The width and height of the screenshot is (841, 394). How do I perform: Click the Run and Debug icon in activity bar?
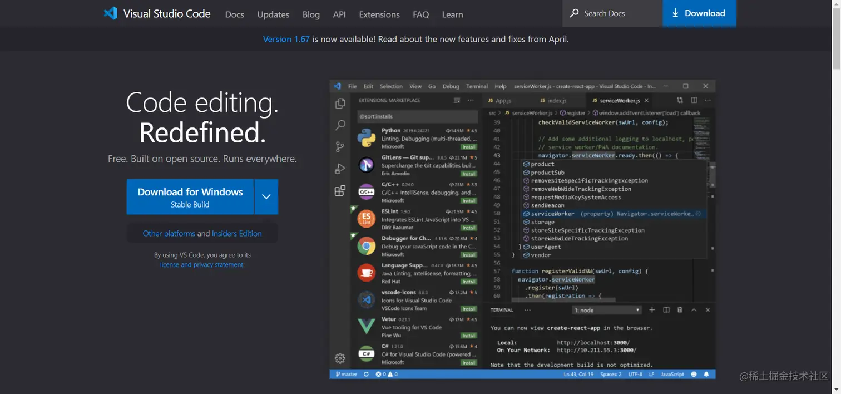click(340, 169)
